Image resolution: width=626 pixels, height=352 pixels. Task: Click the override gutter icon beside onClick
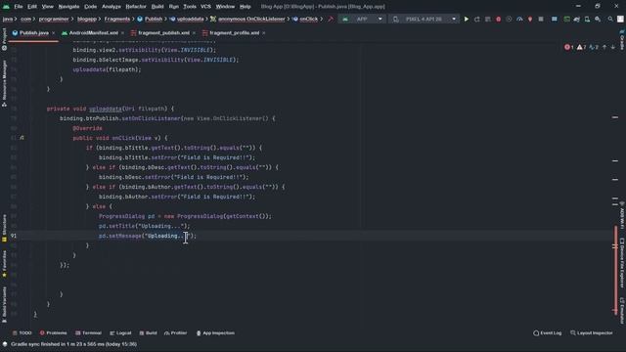click(22, 138)
